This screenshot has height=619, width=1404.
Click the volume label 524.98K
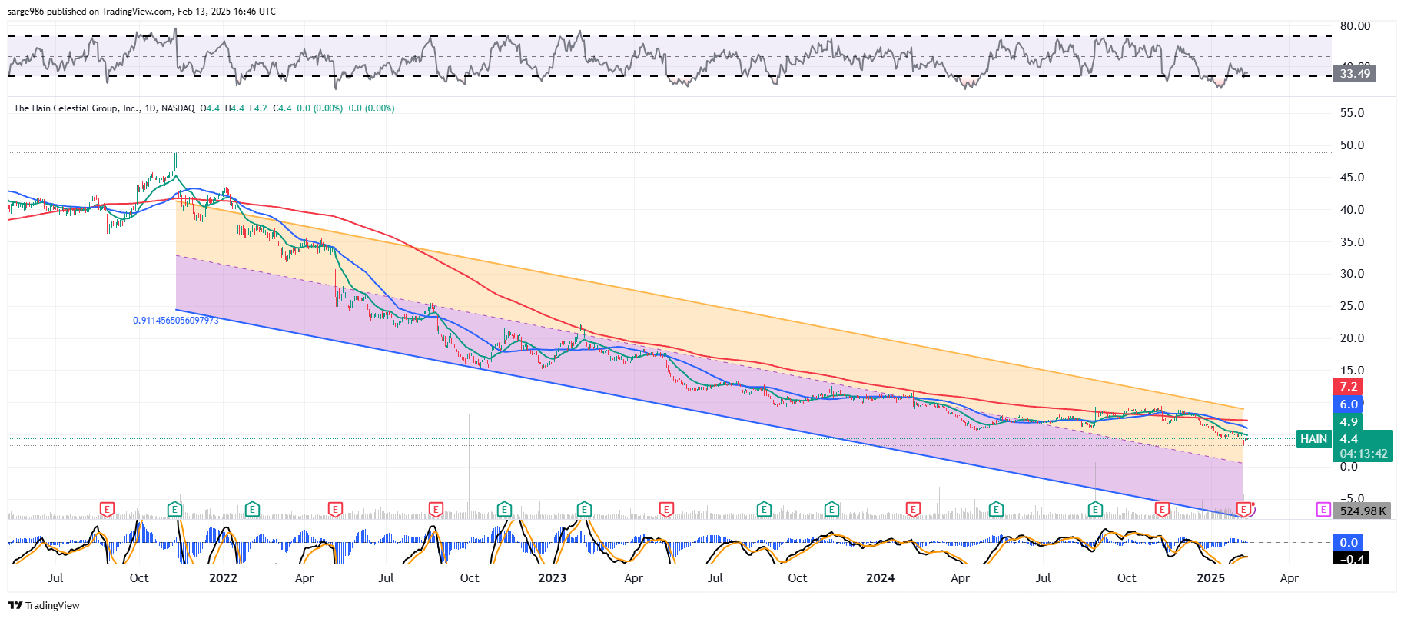(1363, 511)
